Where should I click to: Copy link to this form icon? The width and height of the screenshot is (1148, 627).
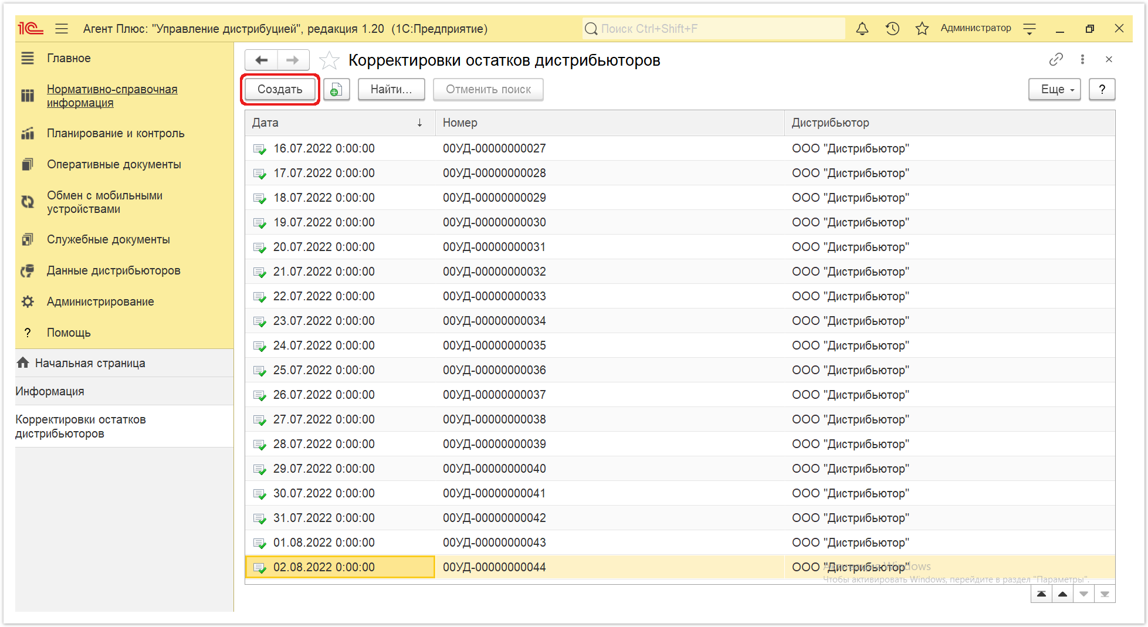coord(1056,59)
